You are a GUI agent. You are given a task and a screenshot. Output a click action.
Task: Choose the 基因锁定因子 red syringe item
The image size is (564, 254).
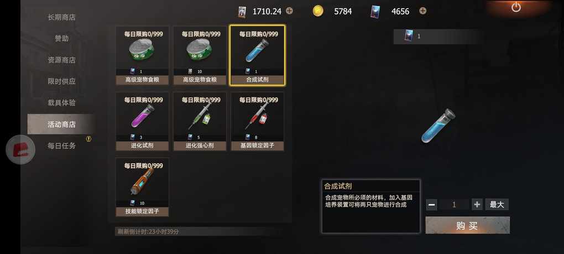pyautogui.click(x=257, y=121)
